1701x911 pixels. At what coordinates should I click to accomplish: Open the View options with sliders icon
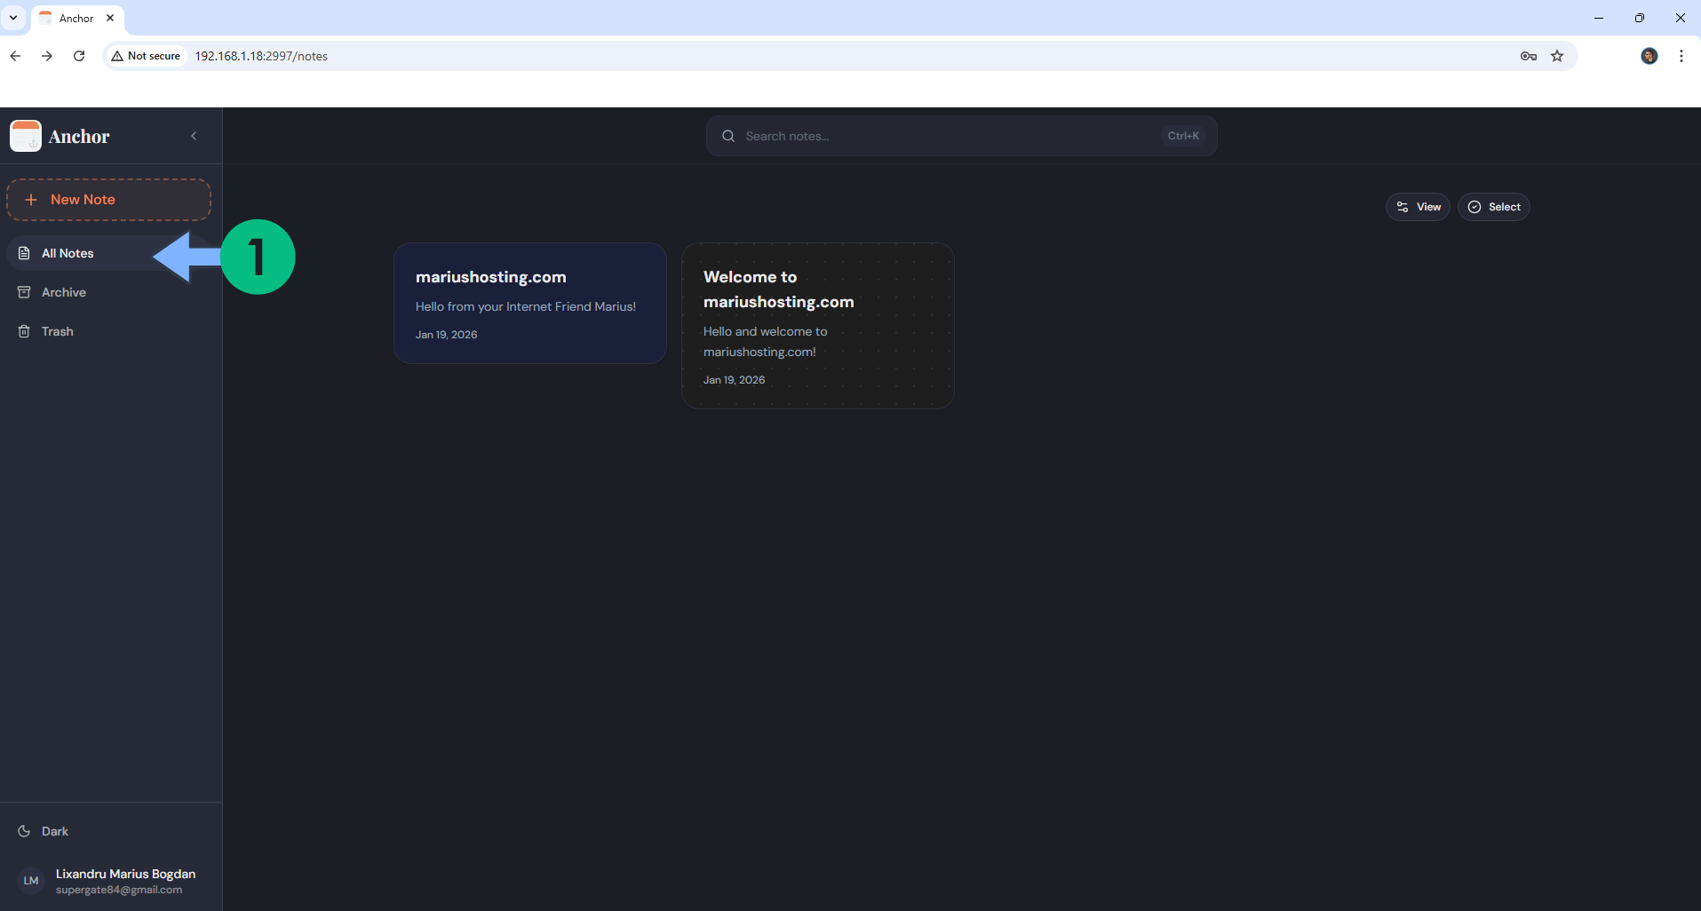pyautogui.click(x=1402, y=206)
